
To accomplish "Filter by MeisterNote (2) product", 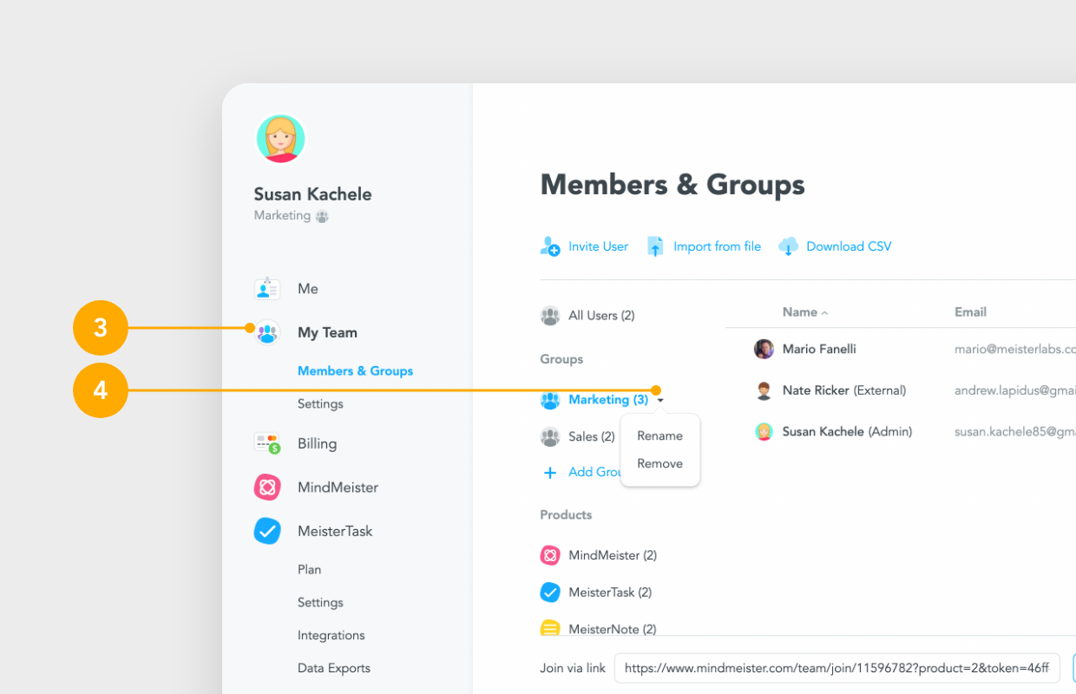I will 612,629.
